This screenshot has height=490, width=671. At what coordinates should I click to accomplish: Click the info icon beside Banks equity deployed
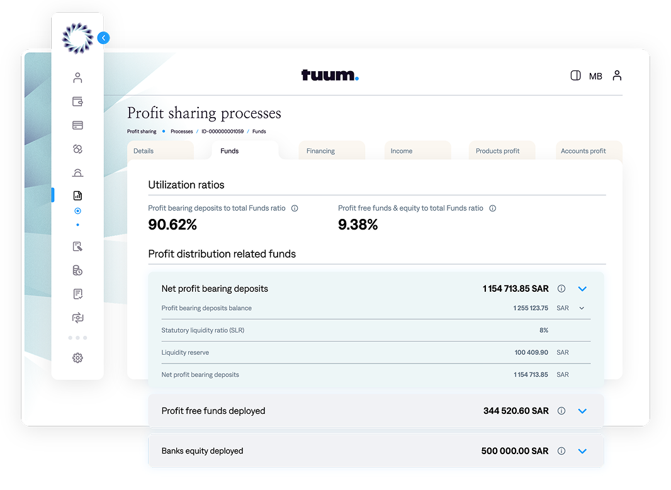tap(561, 451)
